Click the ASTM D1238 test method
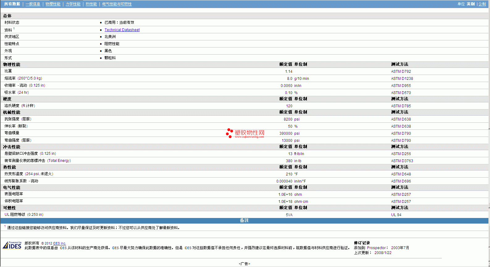Viewport: 490px width, 267px height. [x=402, y=79]
